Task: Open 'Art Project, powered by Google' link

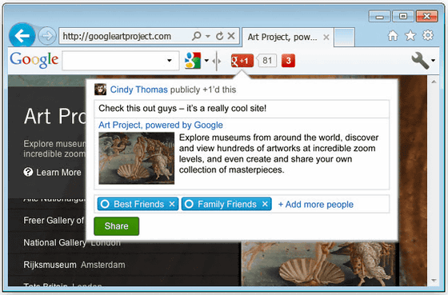Action: (161, 125)
